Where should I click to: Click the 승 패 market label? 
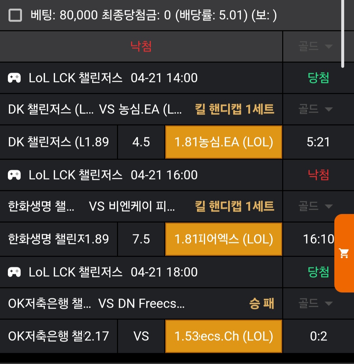(261, 304)
